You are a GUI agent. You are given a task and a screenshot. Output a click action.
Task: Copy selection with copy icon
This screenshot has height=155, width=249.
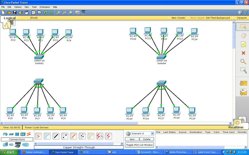(x=34, y=12)
